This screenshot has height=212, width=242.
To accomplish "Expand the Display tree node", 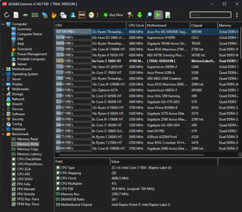I will [x=3, y=84].
